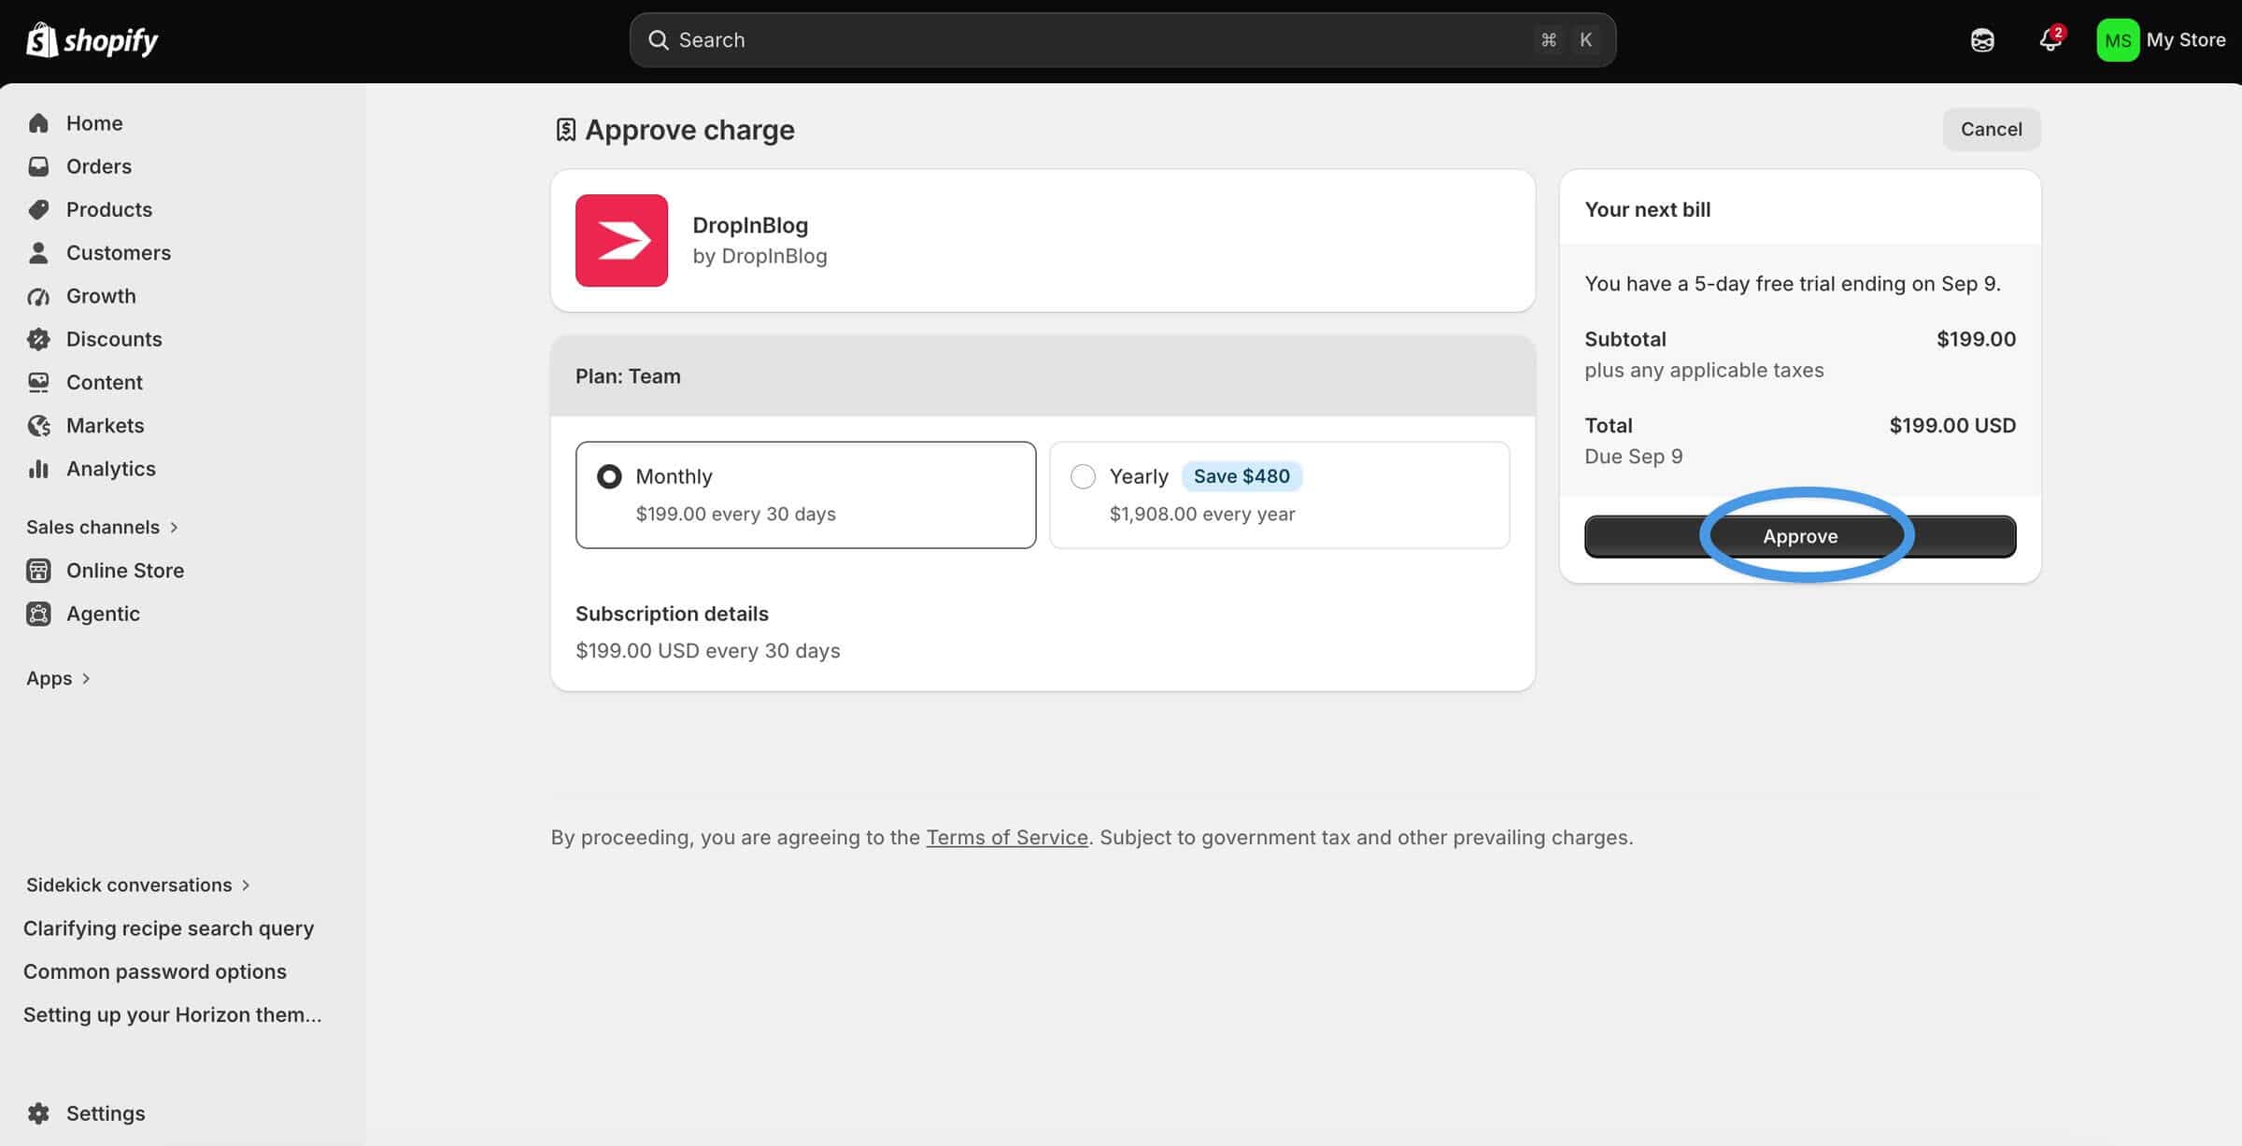Open notifications bell icon

pyautogui.click(x=2050, y=39)
